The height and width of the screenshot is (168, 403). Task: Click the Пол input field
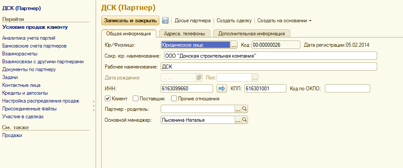pyautogui.click(x=234, y=77)
